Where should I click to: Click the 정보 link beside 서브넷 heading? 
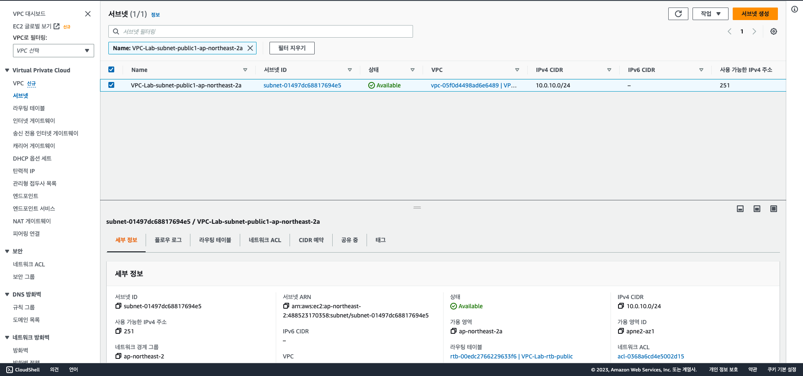(155, 15)
